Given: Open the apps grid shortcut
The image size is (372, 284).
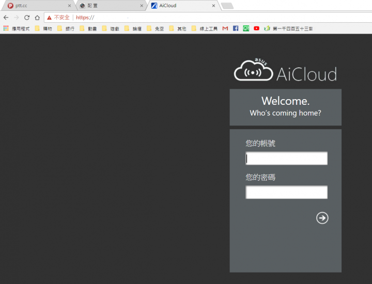Looking at the screenshot, I should pyautogui.click(x=6, y=28).
